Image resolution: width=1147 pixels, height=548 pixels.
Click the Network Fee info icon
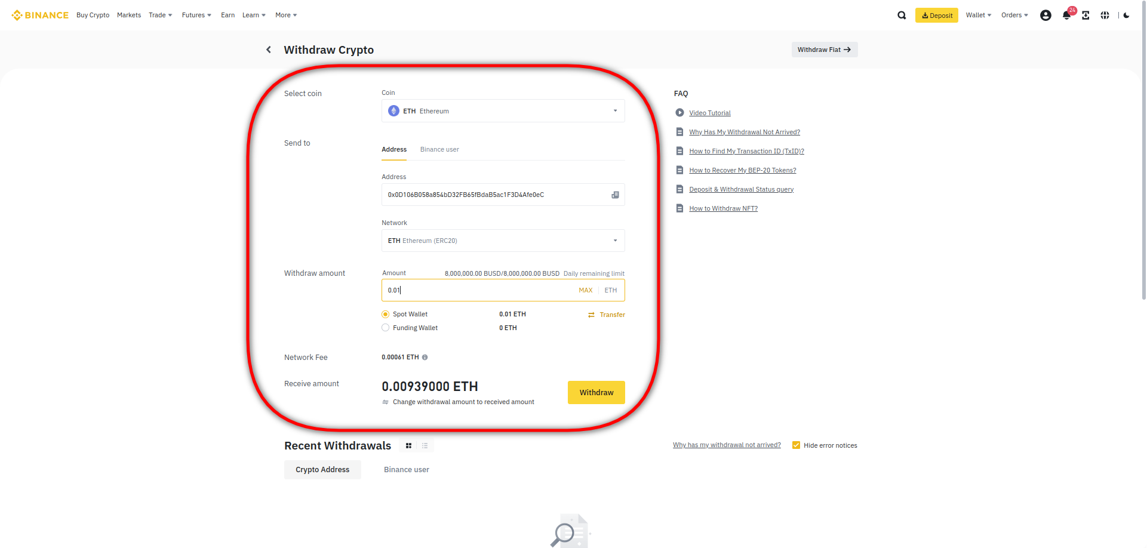425,357
